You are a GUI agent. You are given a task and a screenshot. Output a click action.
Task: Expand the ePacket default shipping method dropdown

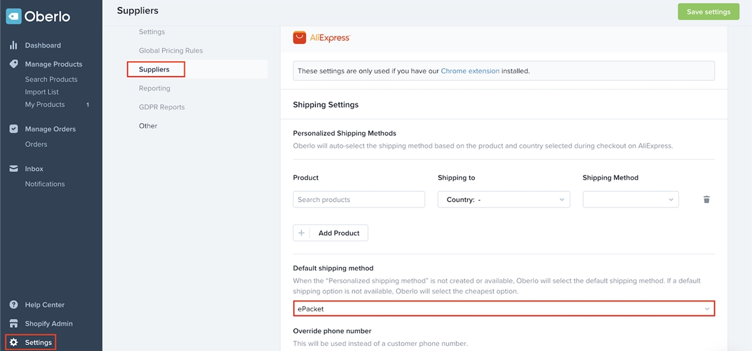coord(504,308)
